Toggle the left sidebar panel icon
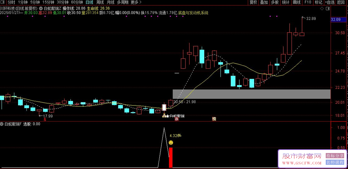Screen dimensions: 348x169 2,2
